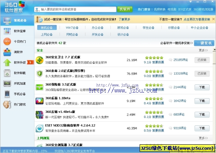Click 360安全卫士 app icon
The image size is (216, 153).
pos(40,60)
